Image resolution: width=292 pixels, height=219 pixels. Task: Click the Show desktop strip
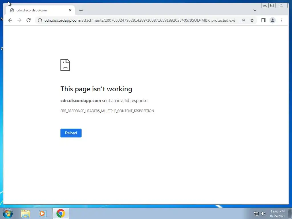(290, 214)
